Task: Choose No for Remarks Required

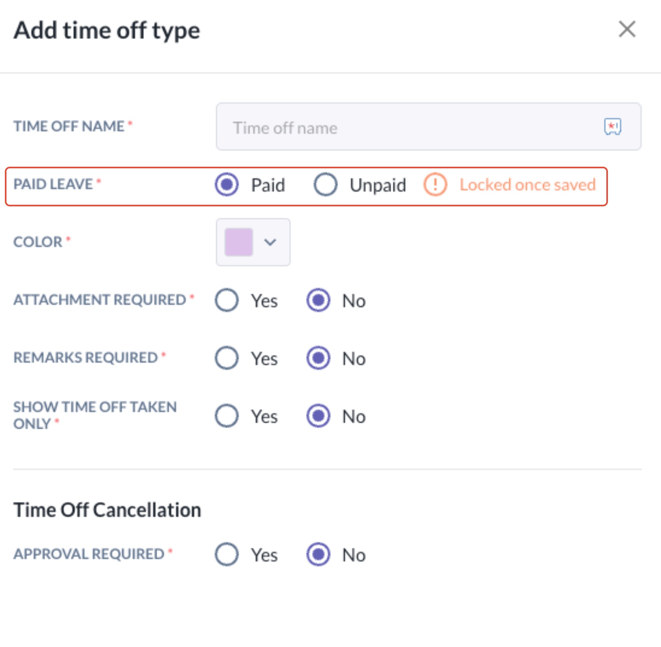Action: (x=318, y=358)
